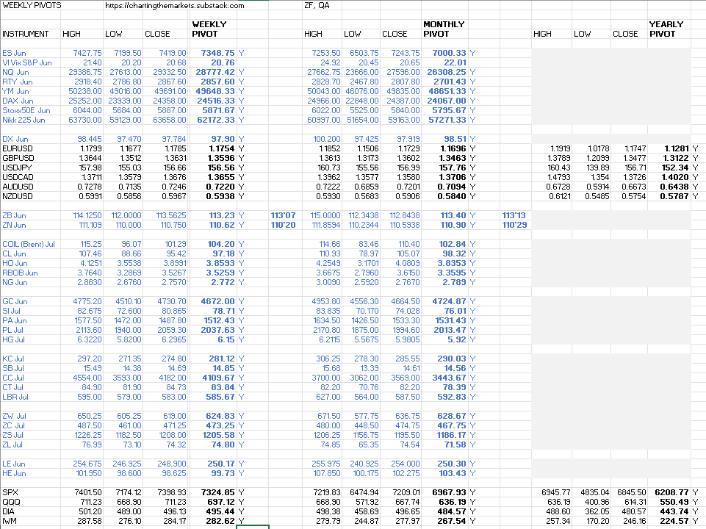The width and height of the screenshot is (706, 529).
Task: Select the ZC Jul instrument cell
Action: tap(13, 425)
